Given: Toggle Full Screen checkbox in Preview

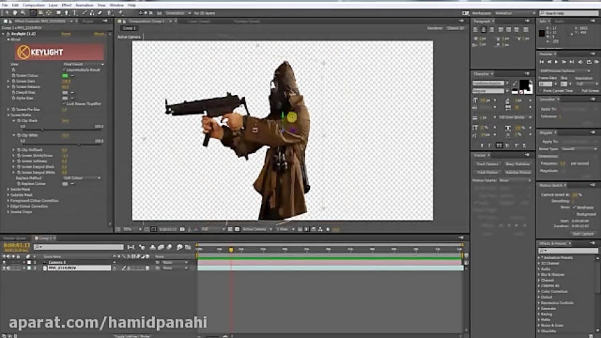Looking at the screenshot, I should [579, 91].
